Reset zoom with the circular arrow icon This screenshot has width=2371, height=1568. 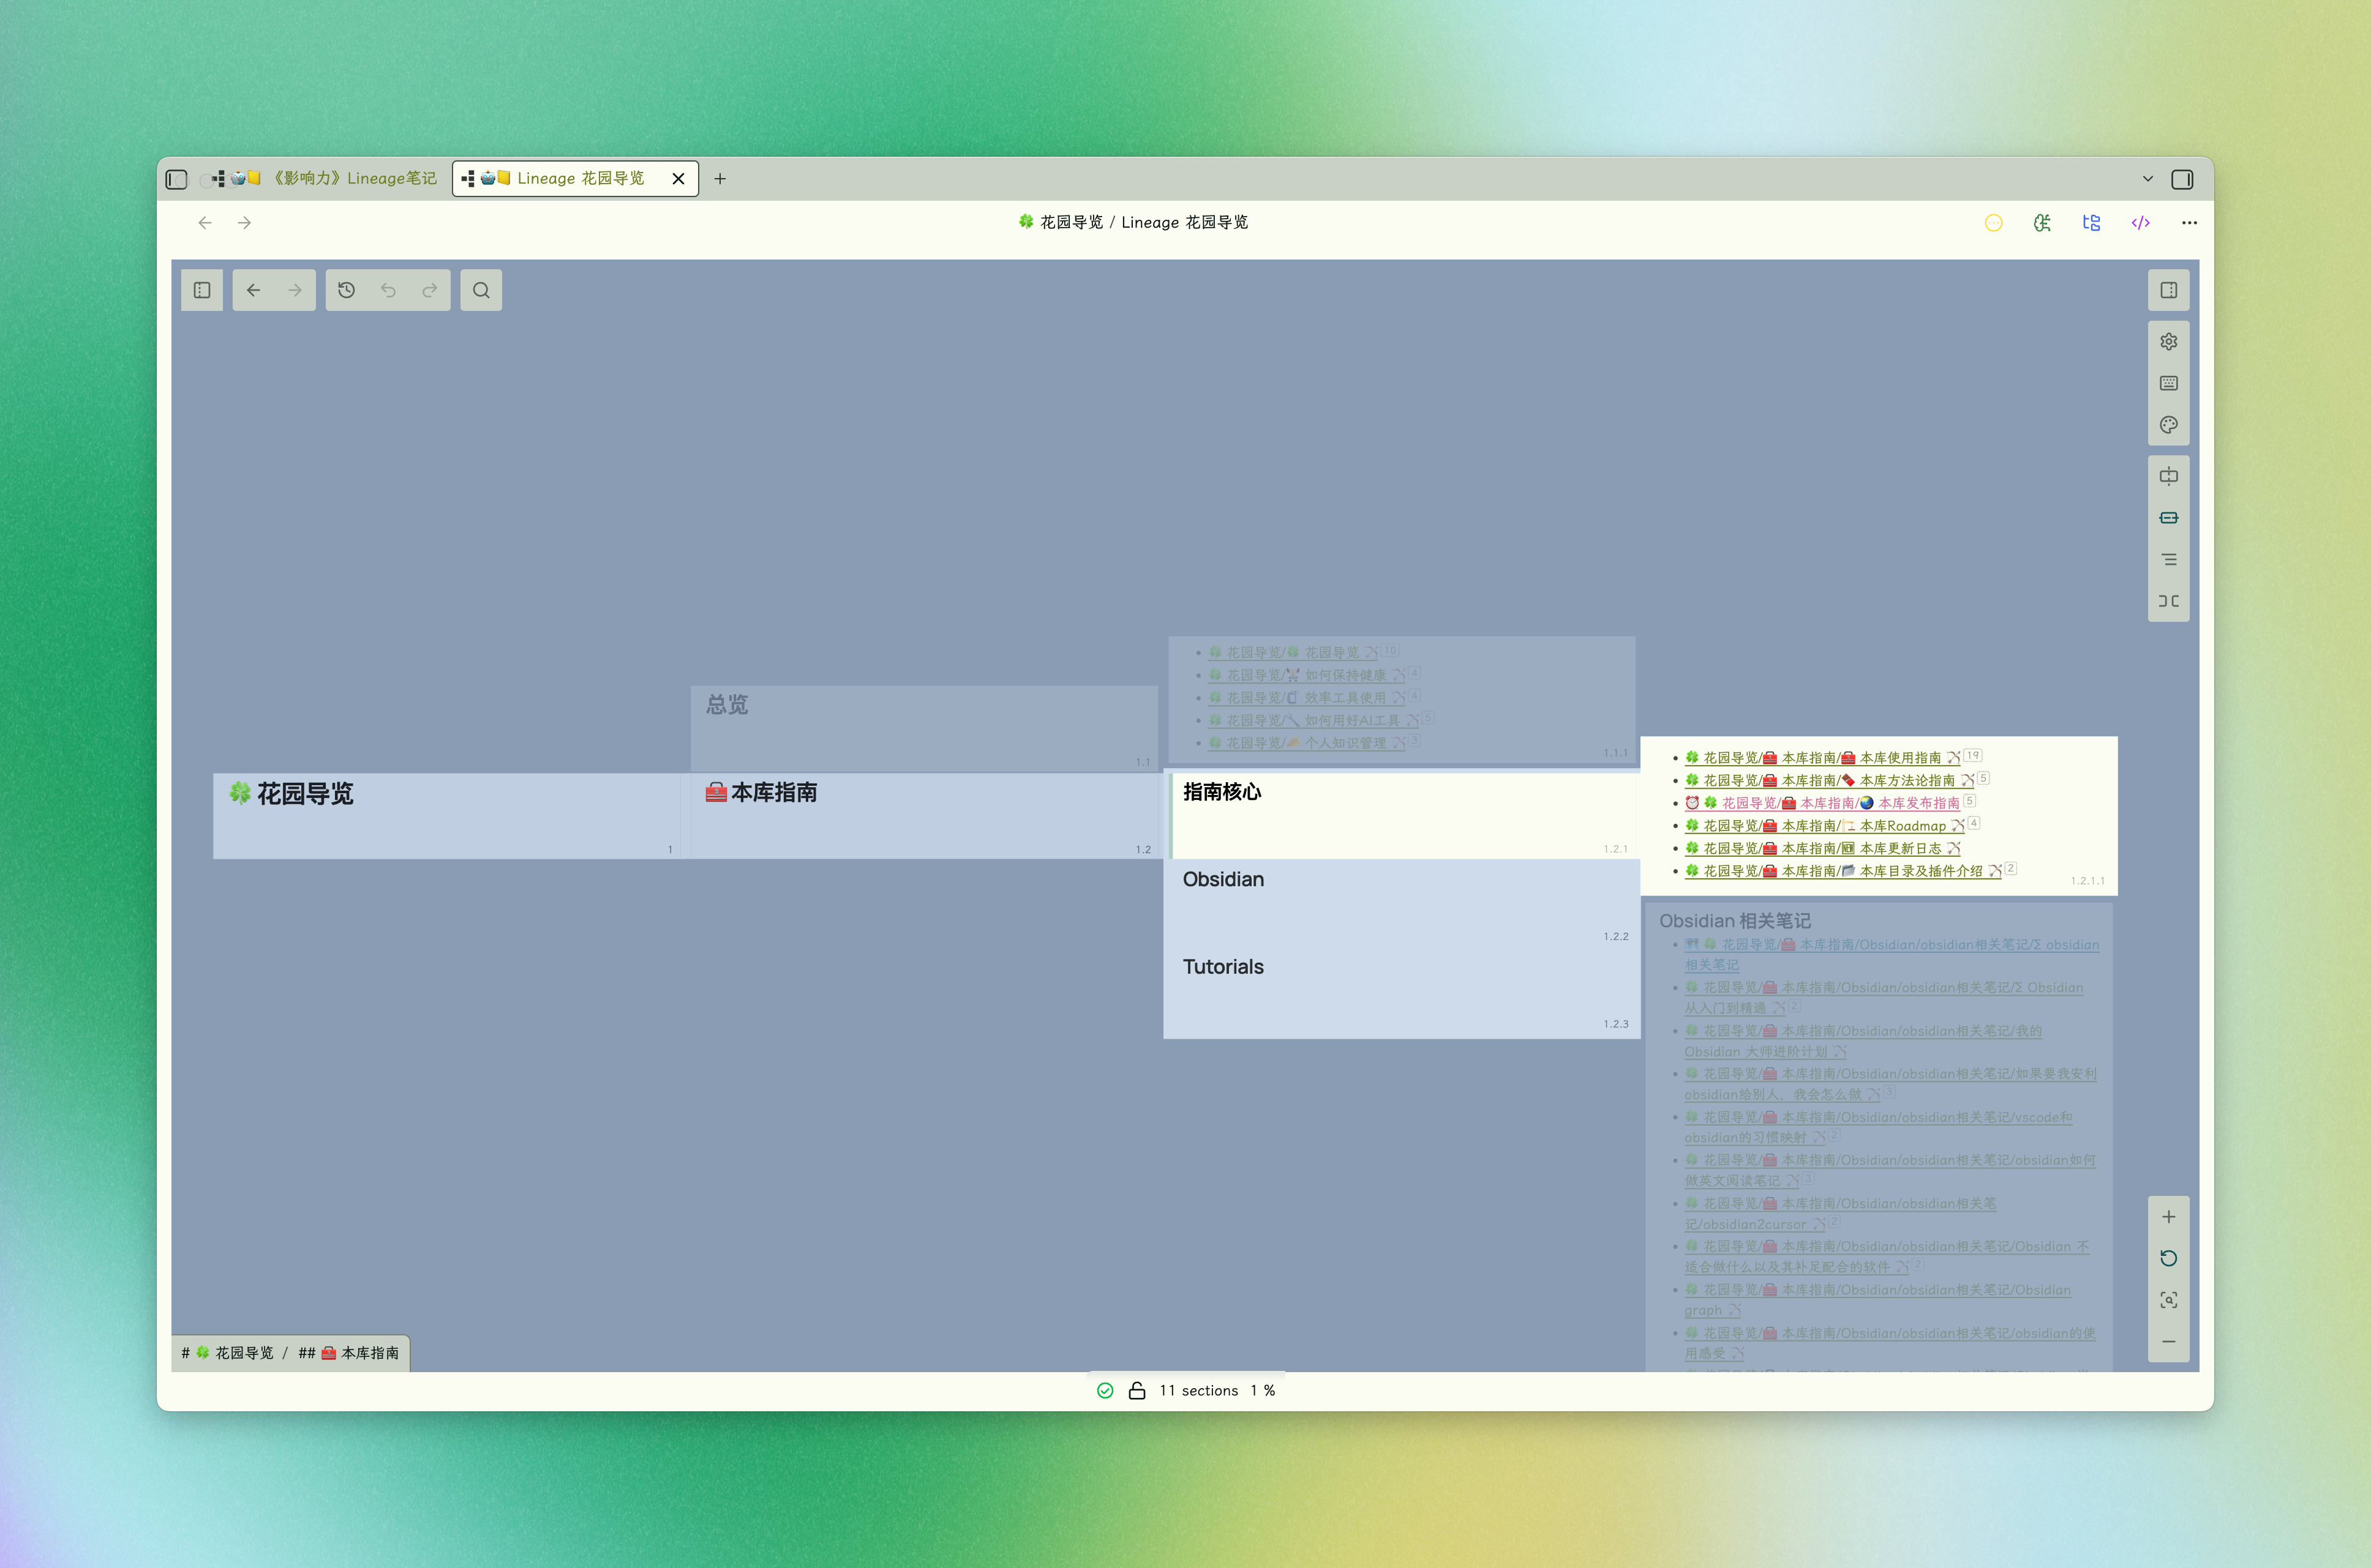pos(2168,1258)
